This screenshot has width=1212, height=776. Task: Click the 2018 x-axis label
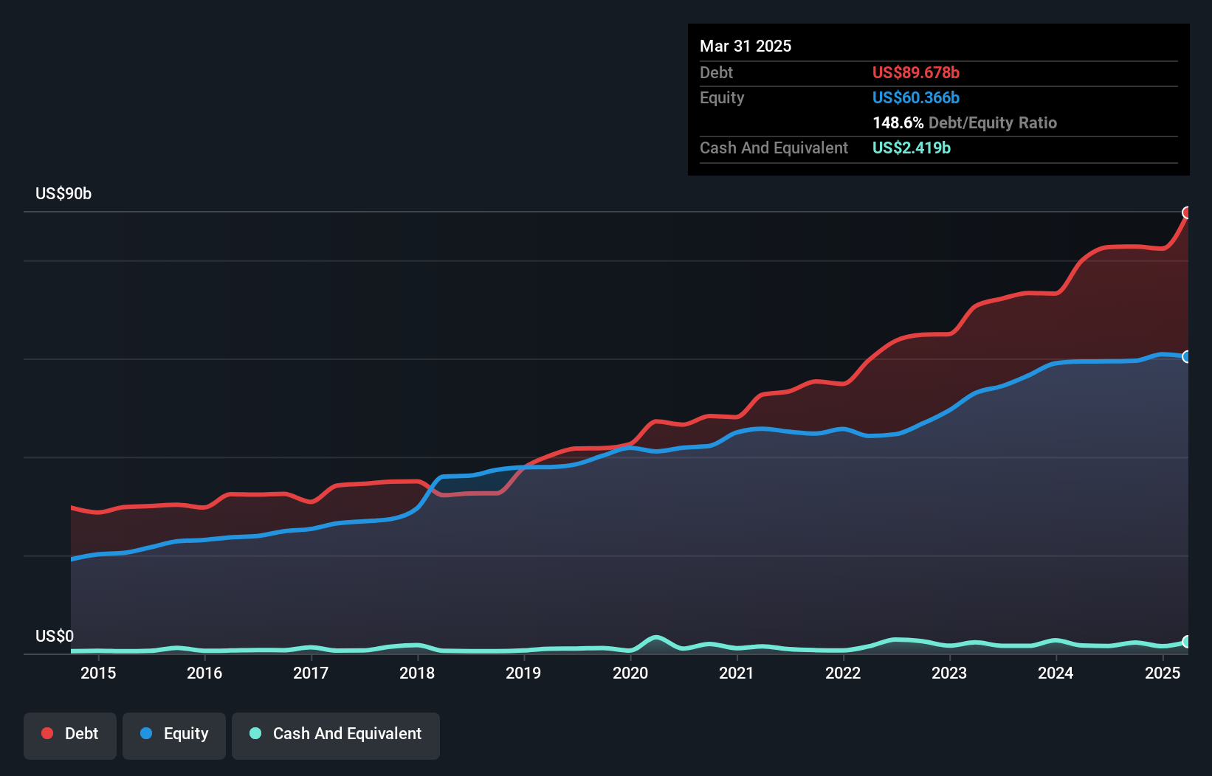[417, 673]
